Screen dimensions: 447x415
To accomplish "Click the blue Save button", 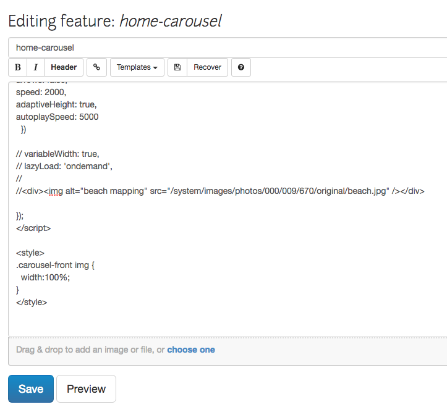I will pyautogui.click(x=31, y=388).
